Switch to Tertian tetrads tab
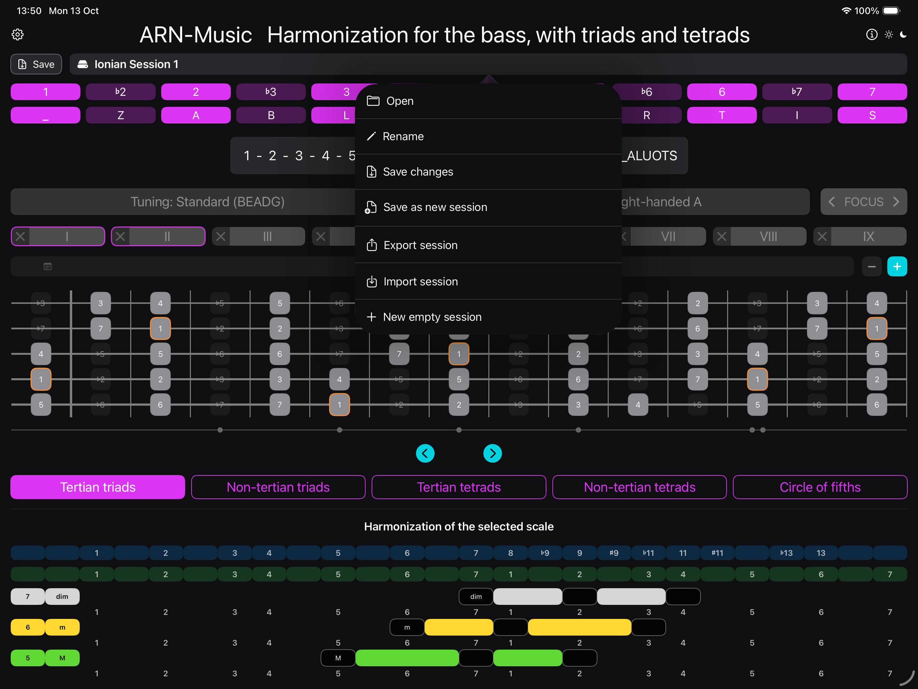Viewport: 918px width, 689px height. (x=459, y=487)
